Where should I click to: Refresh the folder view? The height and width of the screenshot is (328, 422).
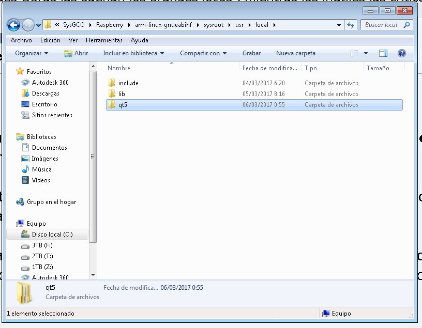point(351,25)
